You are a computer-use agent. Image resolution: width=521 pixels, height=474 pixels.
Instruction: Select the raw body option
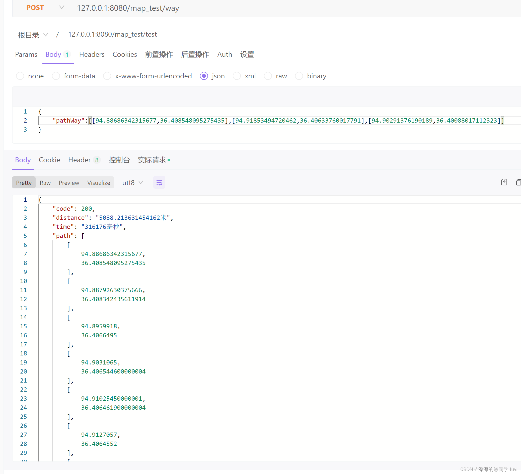tap(268, 76)
